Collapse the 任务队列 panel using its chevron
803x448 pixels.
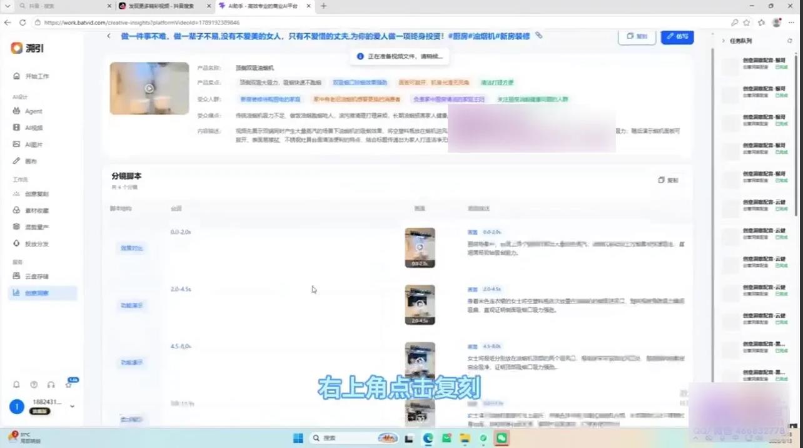[x=724, y=41]
